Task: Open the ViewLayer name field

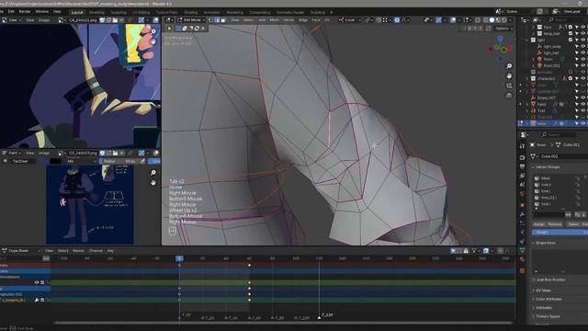Action: (x=571, y=12)
